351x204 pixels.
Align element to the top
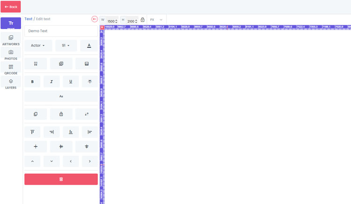pyautogui.click(x=32, y=132)
